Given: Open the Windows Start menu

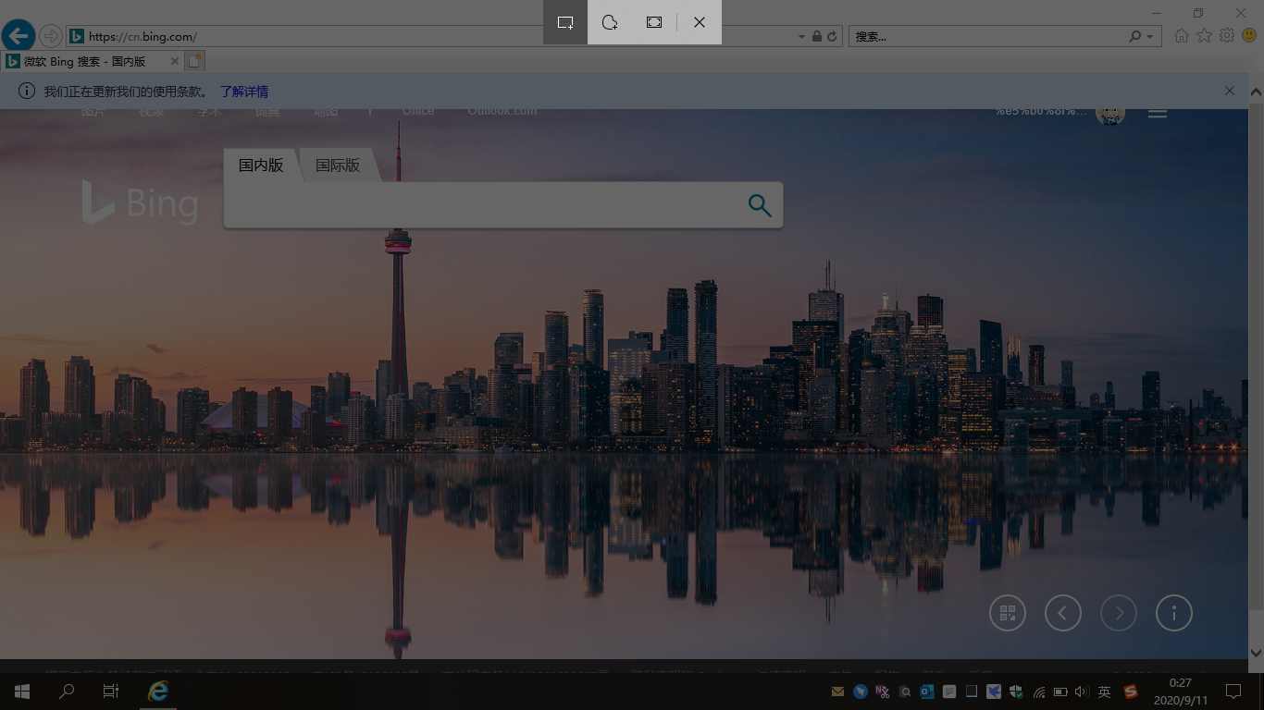Looking at the screenshot, I should tap(22, 692).
